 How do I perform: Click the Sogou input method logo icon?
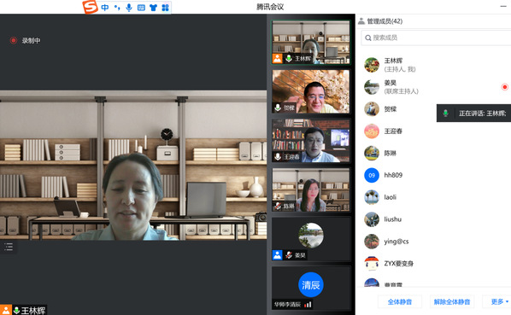tap(90, 7)
